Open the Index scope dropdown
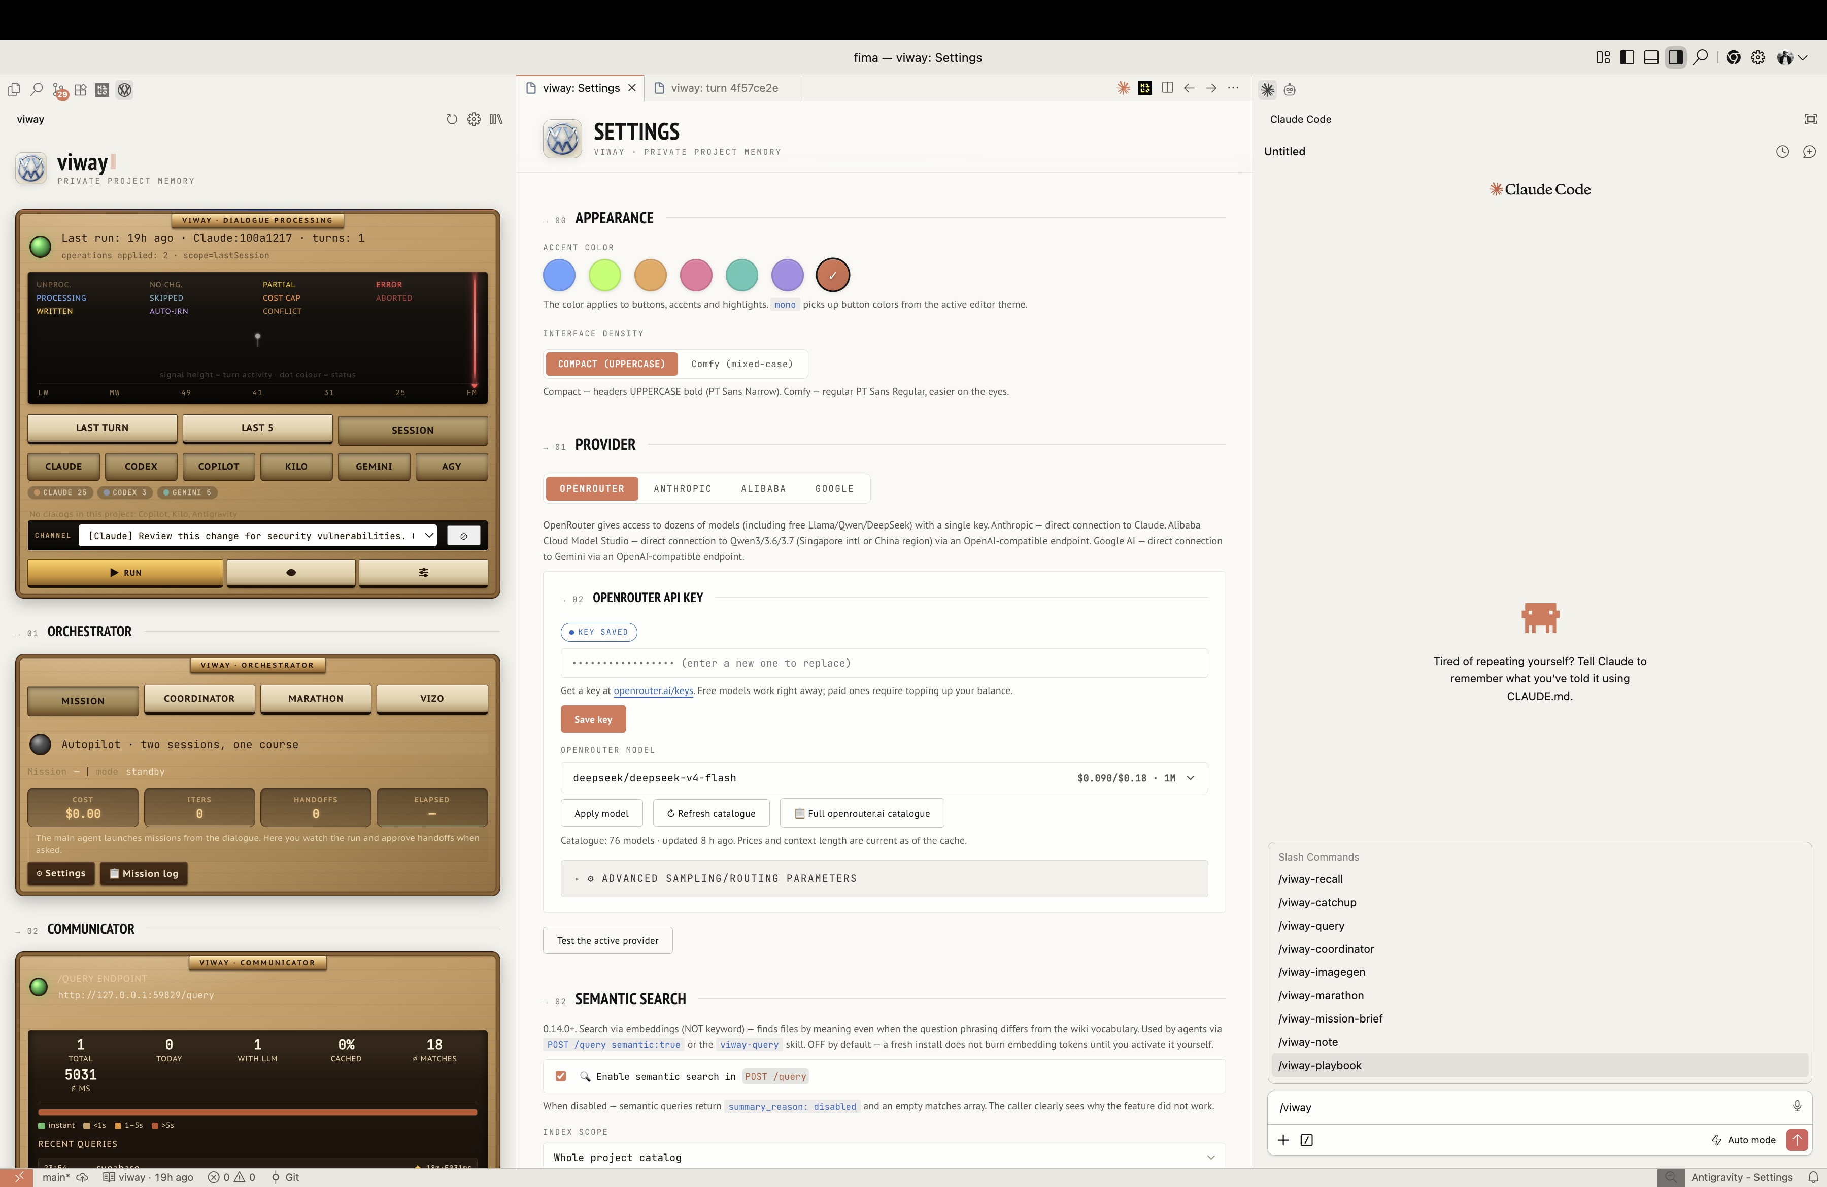Screen dimensions: 1827x1187 (884, 1157)
